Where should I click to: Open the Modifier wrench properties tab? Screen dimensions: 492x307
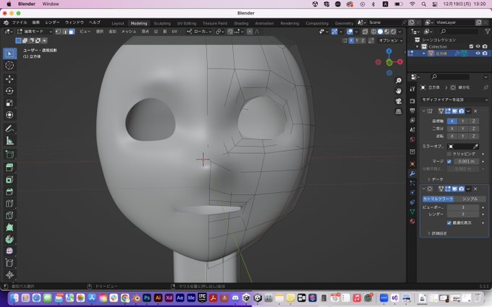(x=412, y=173)
